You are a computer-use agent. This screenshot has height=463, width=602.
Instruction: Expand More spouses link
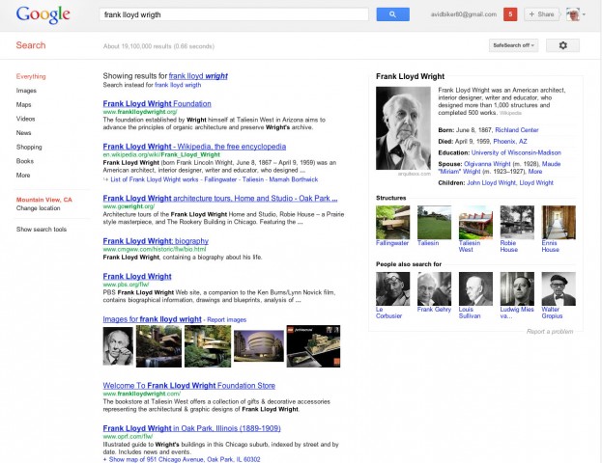[x=535, y=172]
